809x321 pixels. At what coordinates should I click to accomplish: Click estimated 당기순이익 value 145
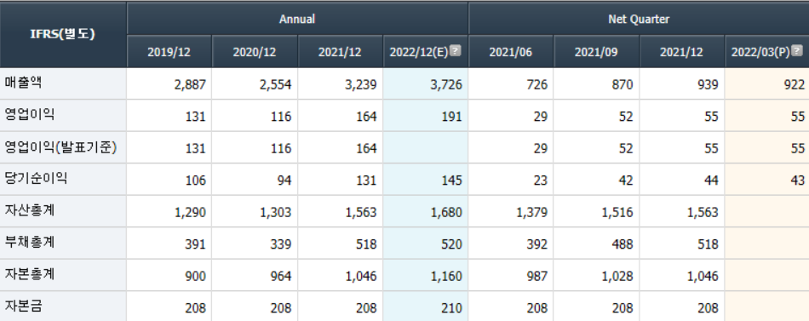click(452, 181)
